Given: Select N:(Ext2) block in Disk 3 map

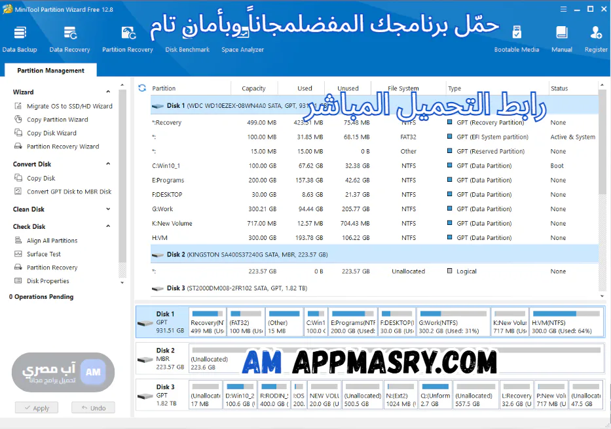Looking at the screenshot, I should pyautogui.click(x=401, y=395).
